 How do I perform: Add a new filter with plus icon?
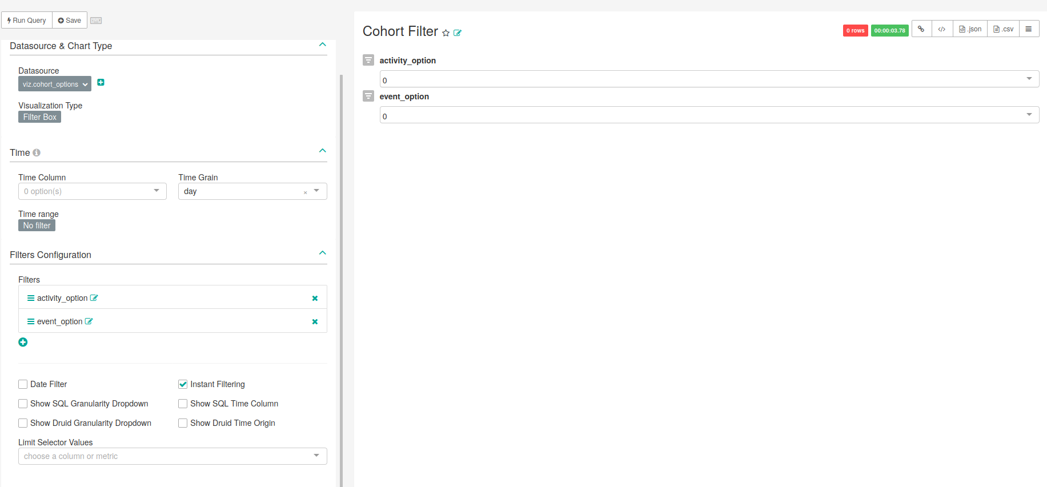coord(23,342)
